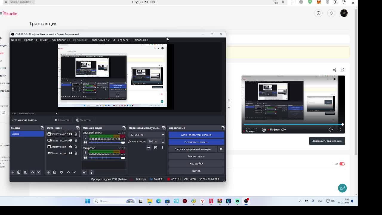Open Затухание transition dropdown

click(147, 135)
